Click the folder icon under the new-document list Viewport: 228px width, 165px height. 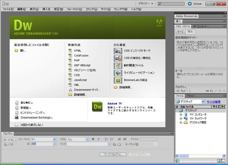70,95
